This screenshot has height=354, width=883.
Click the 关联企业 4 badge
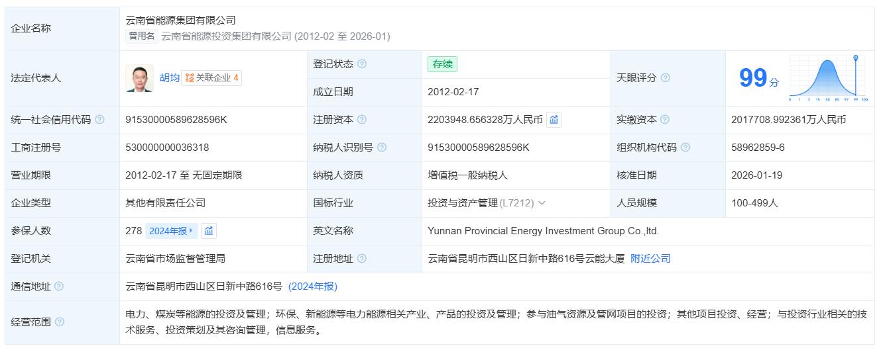click(212, 78)
